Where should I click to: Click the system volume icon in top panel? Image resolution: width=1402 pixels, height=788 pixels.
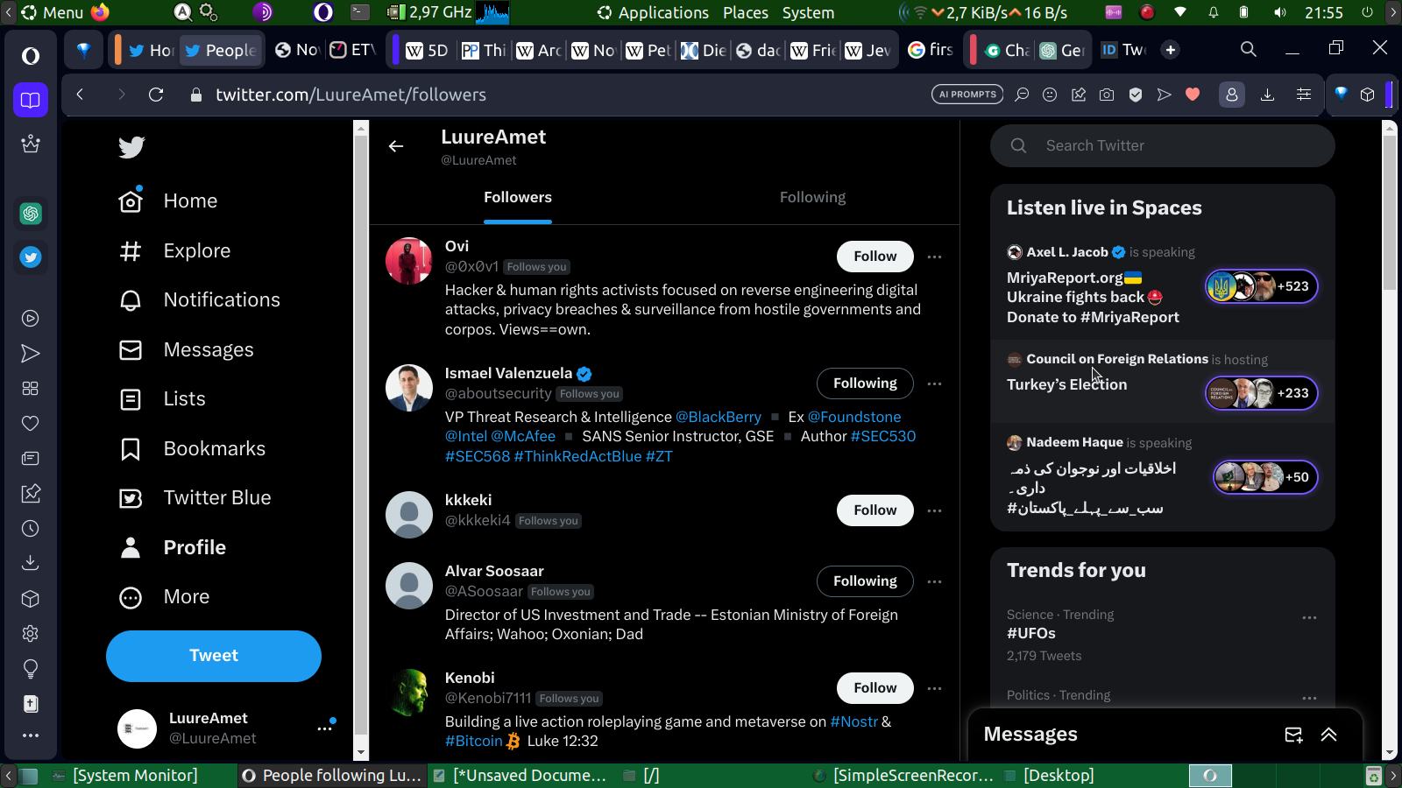[1280, 12]
